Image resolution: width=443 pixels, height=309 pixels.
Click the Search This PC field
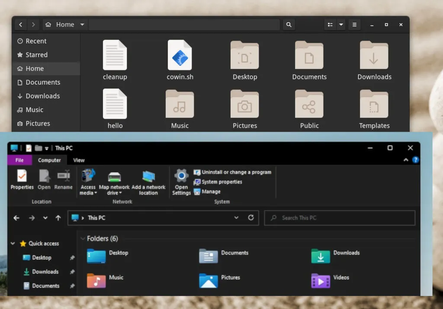tap(340, 218)
